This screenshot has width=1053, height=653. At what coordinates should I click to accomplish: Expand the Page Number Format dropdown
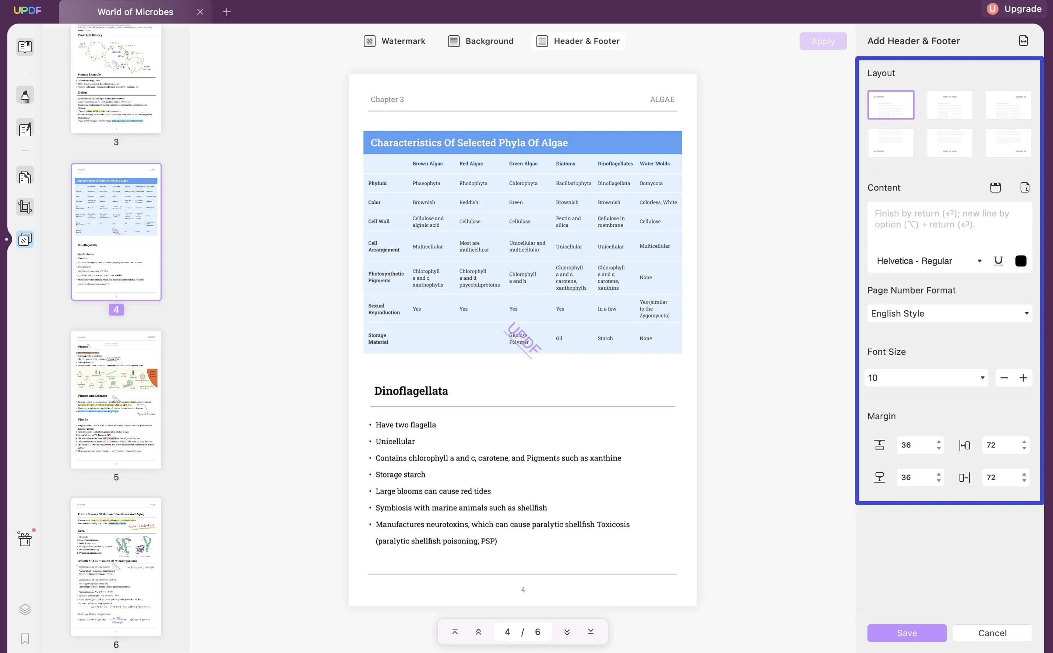point(949,314)
